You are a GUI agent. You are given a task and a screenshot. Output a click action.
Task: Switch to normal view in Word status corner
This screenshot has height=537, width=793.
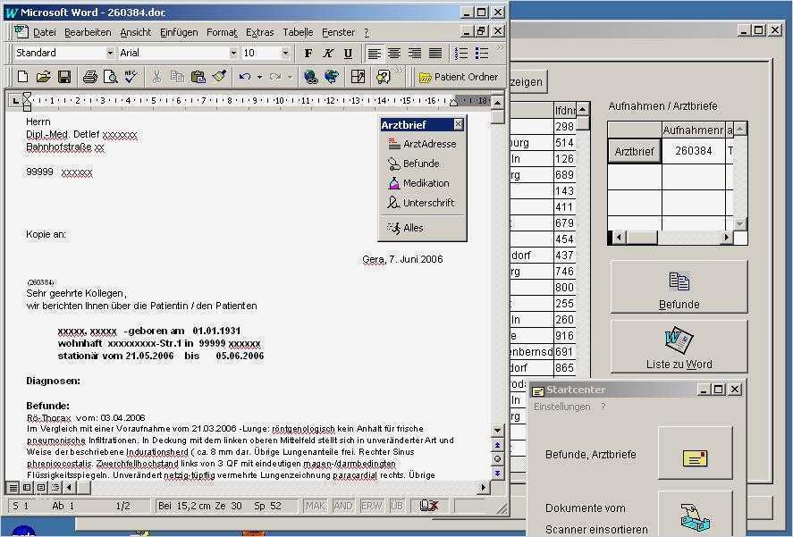pyautogui.click(x=13, y=488)
